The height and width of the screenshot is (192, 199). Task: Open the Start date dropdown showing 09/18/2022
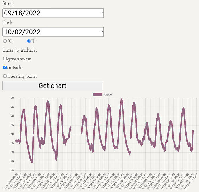(x=53, y=13)
